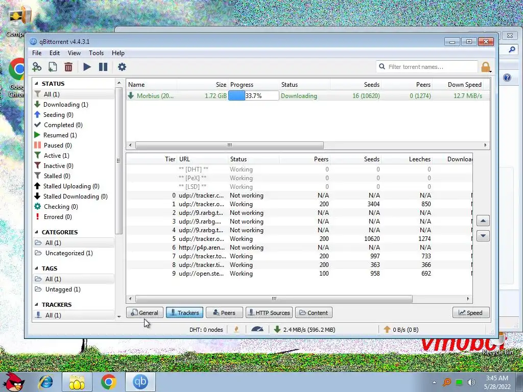Click the red Delete torrent trash icon

(68, 67)
